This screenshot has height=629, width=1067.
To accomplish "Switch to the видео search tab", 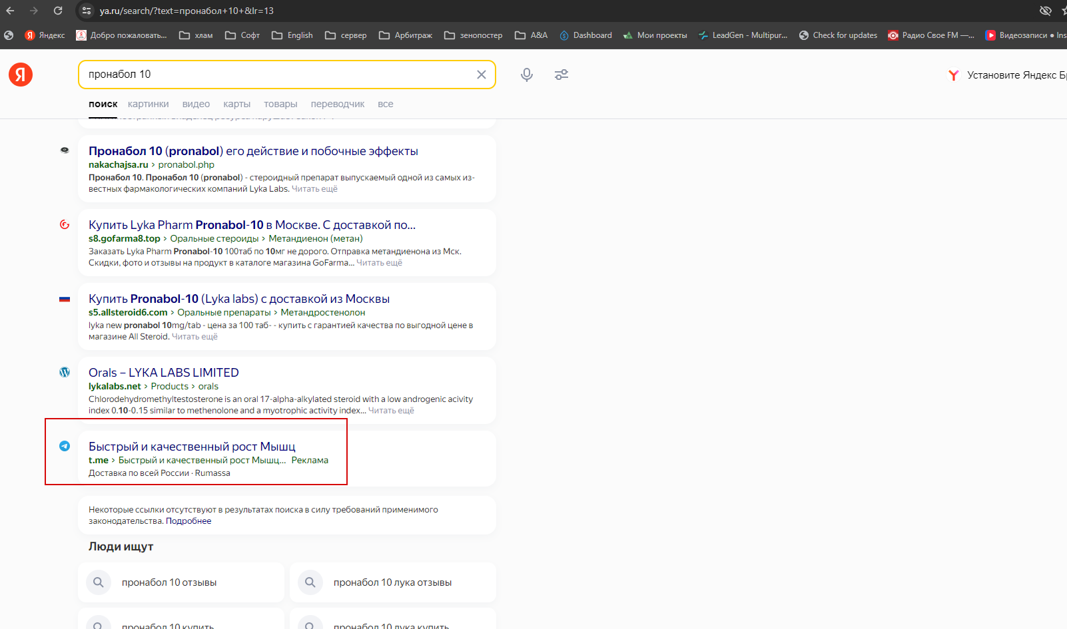I will (x=196, y=104).
